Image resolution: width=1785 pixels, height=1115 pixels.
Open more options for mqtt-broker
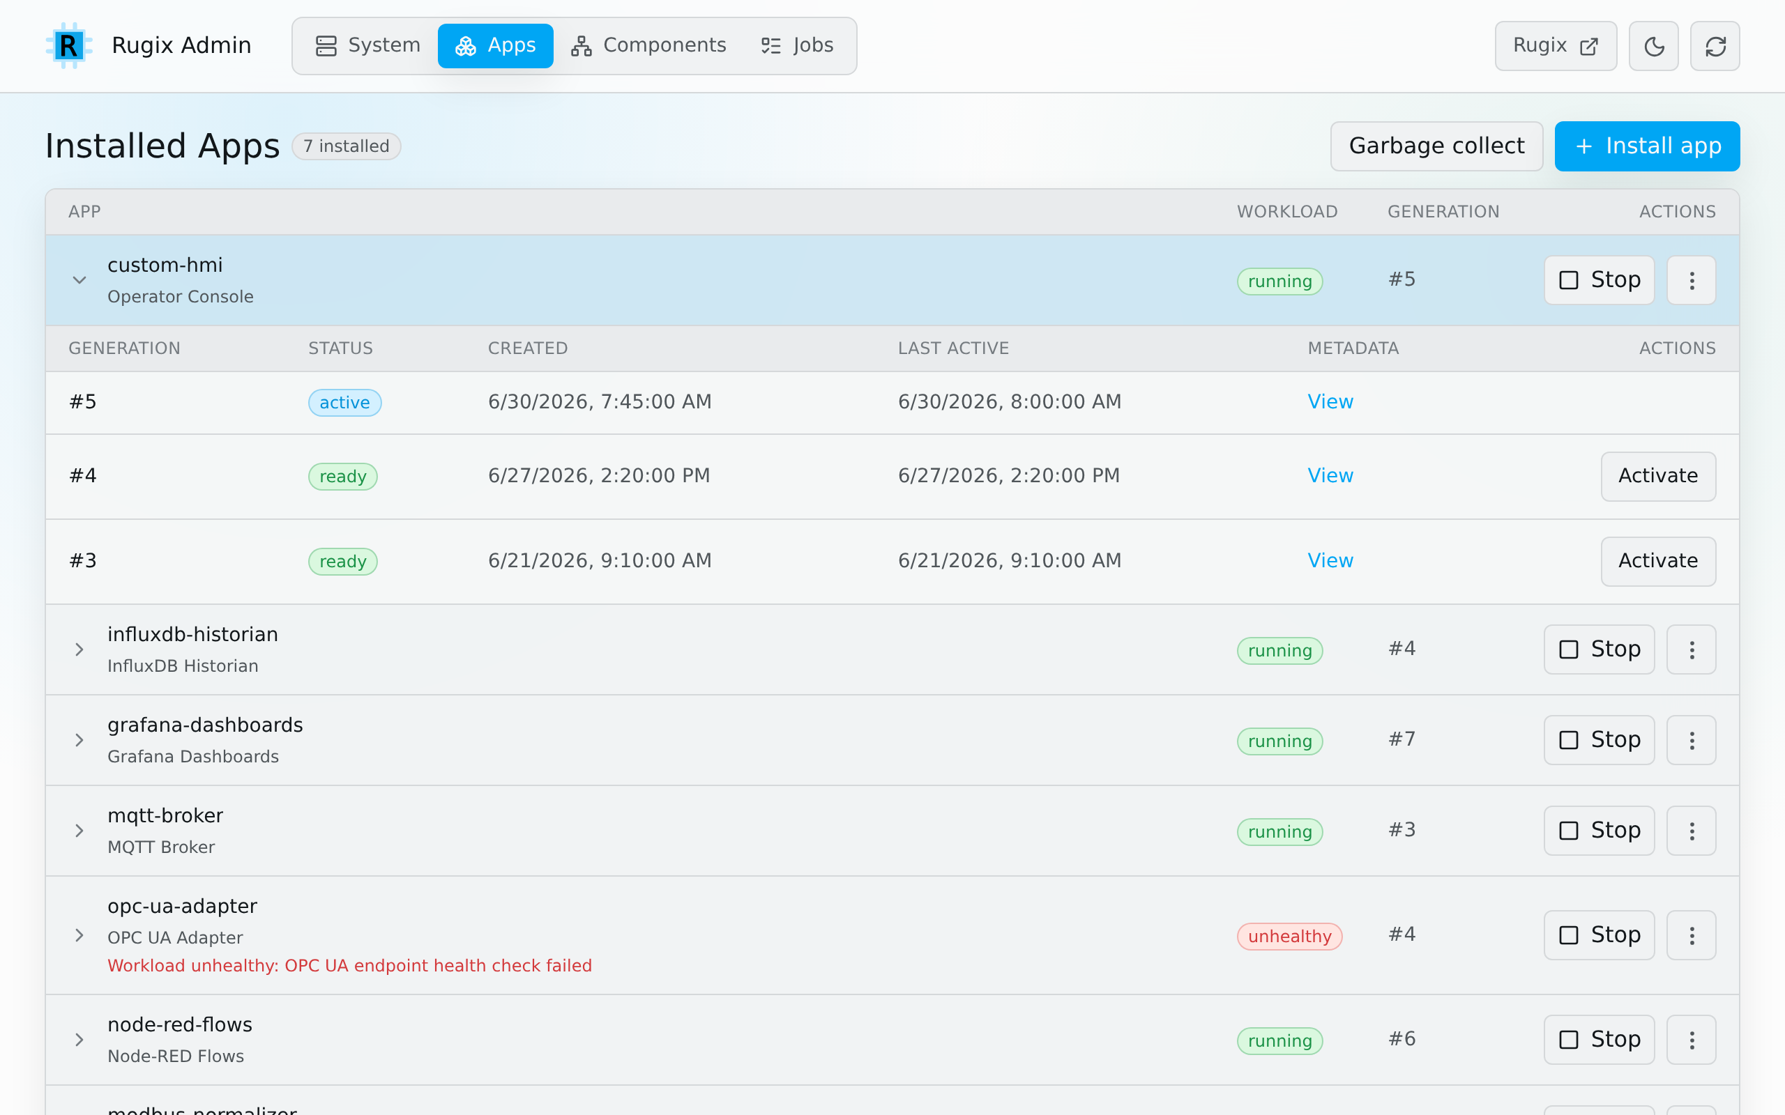coord(1692,831)
